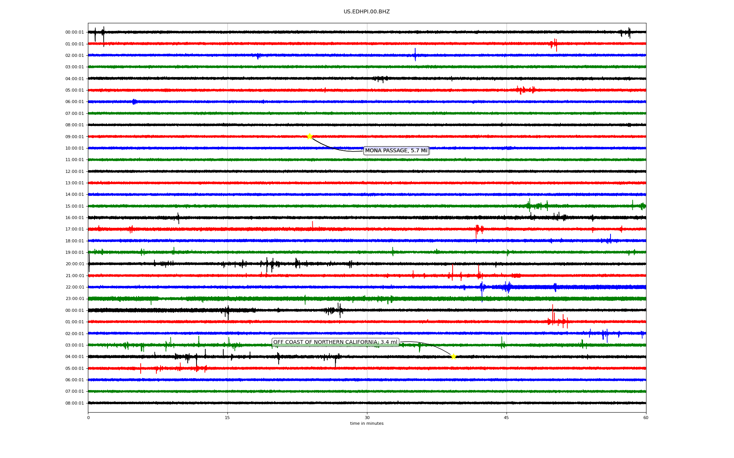Viewport: 734px width, 458px height.
Task: Click the 30 tick label on the time axis
Action: tap(367, 418)
